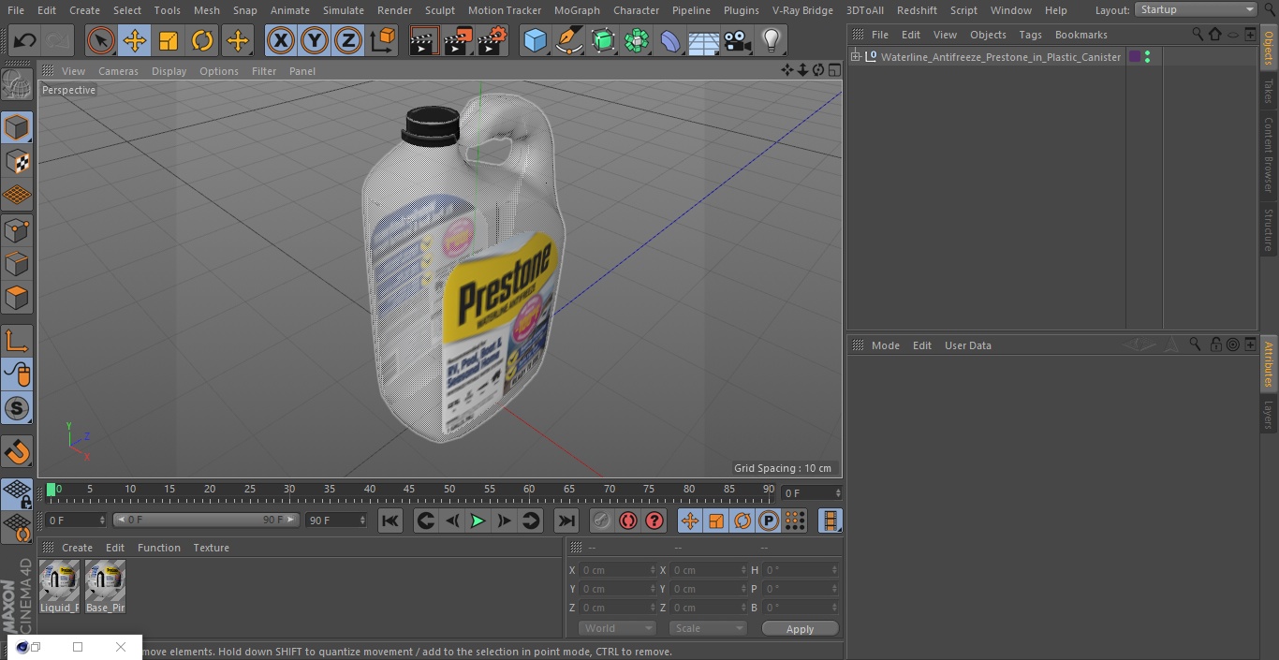1279x660 pixels.
Task: Click the coordinate system cube icon
Action: tap(383, 40)
